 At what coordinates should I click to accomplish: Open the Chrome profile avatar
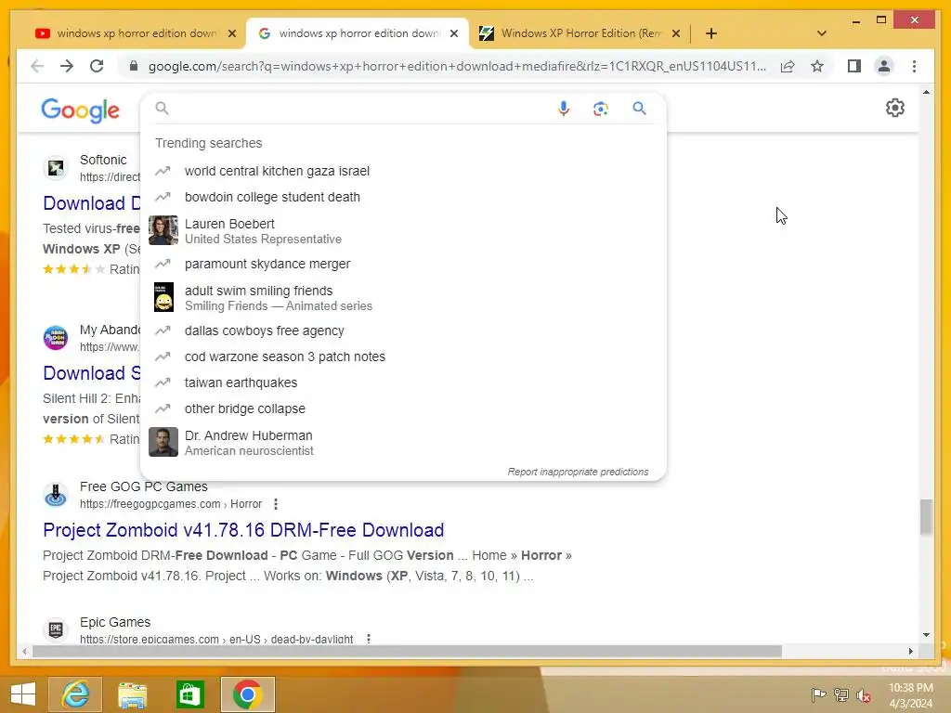point(884,66)
